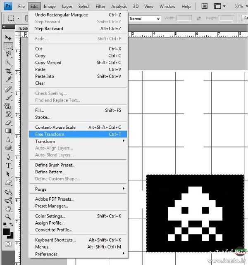Choose Free Transform from Edit menu
This screenshot has height=265, width=248.
(x=78, y=134)
